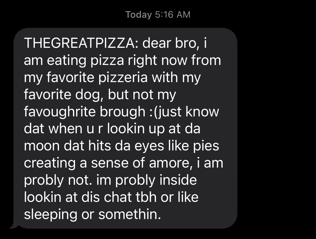Viewport: 316px width, 239px height.
Task: Click the "Today 5:16 AM" timestamp
Action: 158,15
